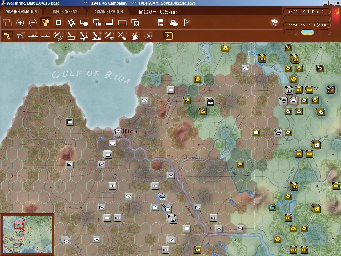Screen dimensions: 341x256
Task: Select the black infantry counter east of Gauja
Action: click(210, 102)
